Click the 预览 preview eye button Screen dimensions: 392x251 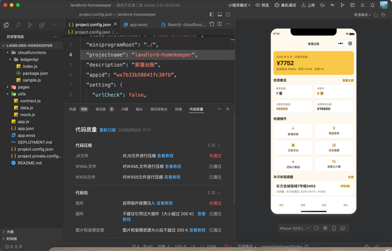click(262, 5)
